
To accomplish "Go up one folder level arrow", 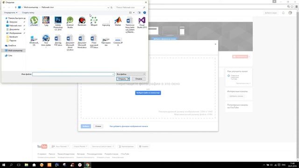I will (x=15, y=7).
